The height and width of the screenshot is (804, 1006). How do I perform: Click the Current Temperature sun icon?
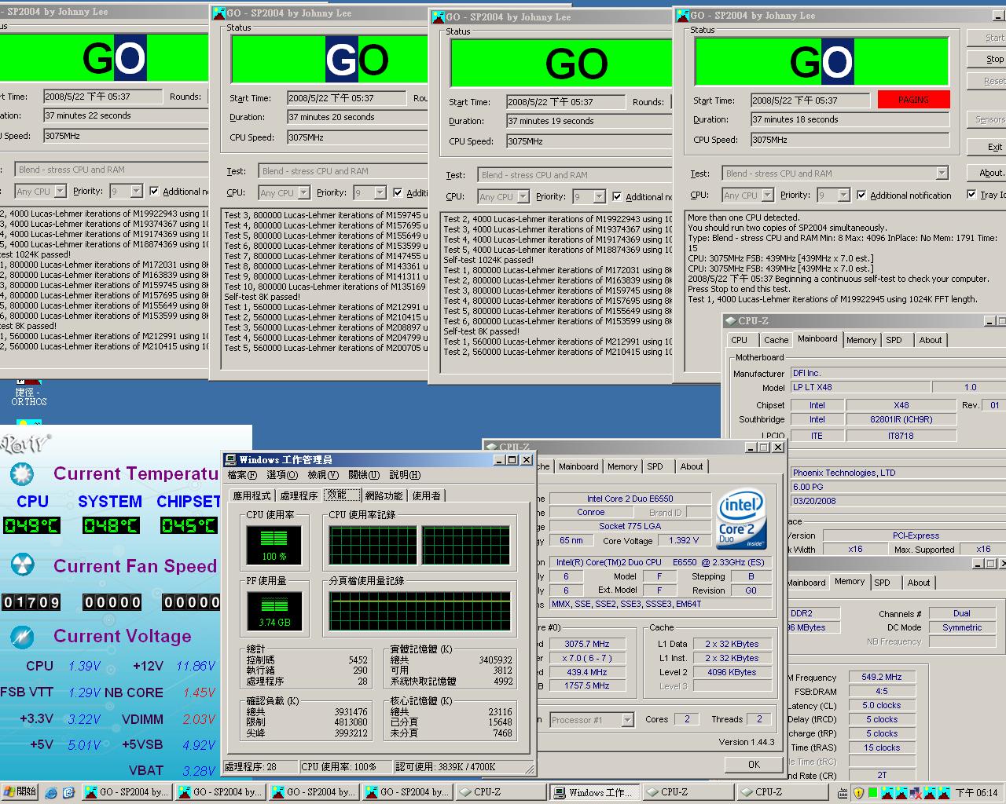[21, 473]
